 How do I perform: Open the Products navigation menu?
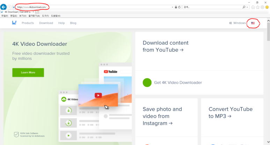(28, 23)
